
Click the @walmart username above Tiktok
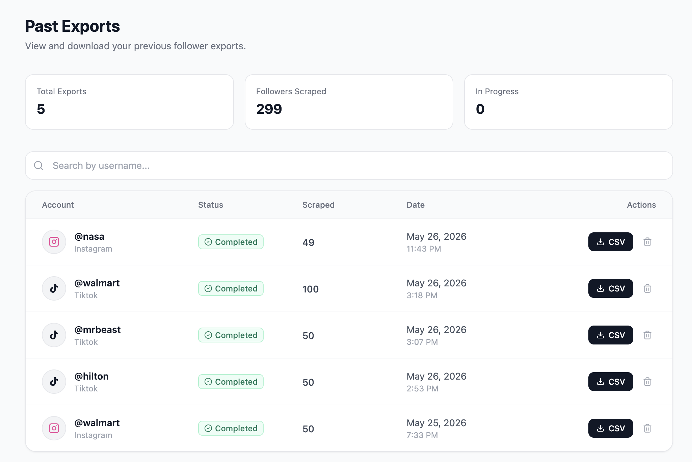tap(97, 283)
